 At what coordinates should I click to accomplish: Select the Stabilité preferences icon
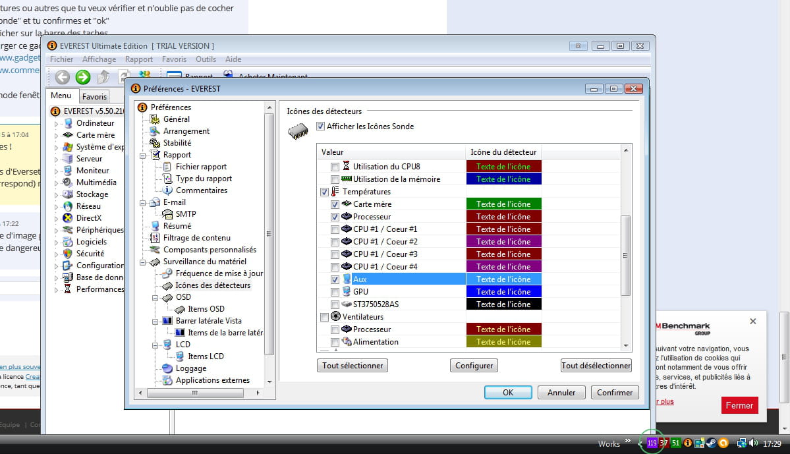(x=155, y=143)
